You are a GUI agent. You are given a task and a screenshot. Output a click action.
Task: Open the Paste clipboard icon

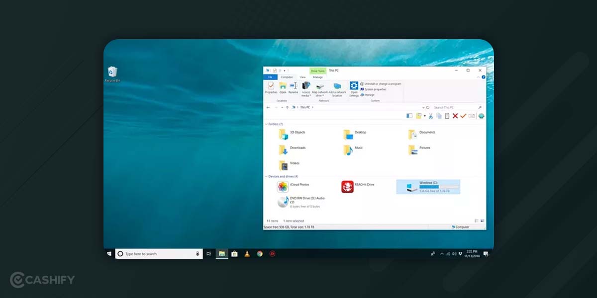click(x=447, y=115)
